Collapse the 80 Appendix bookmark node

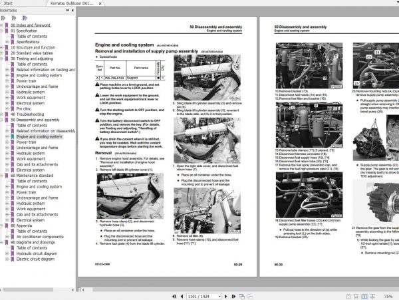coord(1,226)
